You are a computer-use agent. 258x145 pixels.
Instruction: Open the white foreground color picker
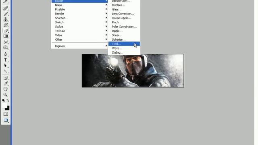pos(4,106)
